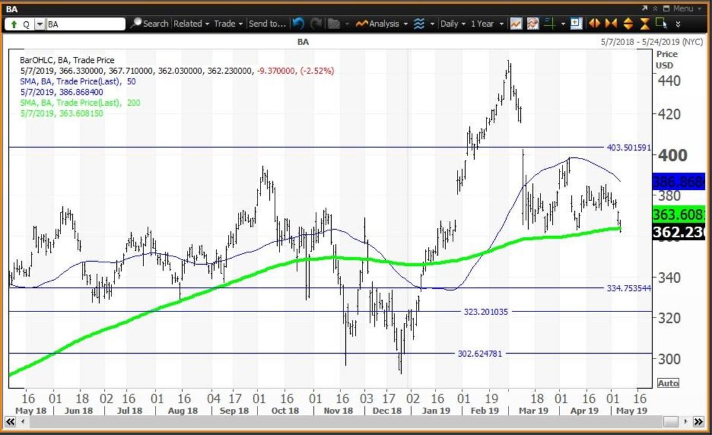Click the expand horizontally orange arrows icon

594,24
